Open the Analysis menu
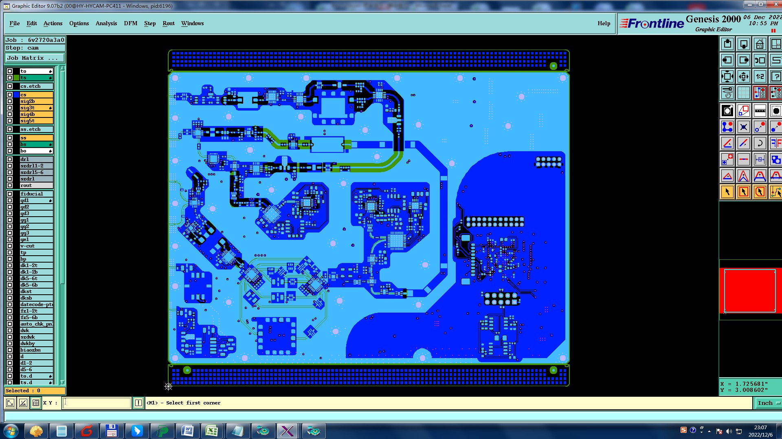 (x=106, y=23)
